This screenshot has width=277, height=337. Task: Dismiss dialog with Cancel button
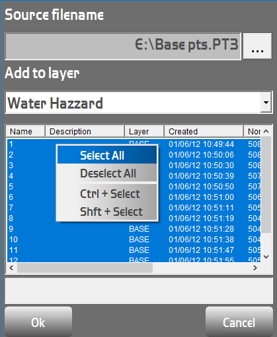click(x=239, y=322)
